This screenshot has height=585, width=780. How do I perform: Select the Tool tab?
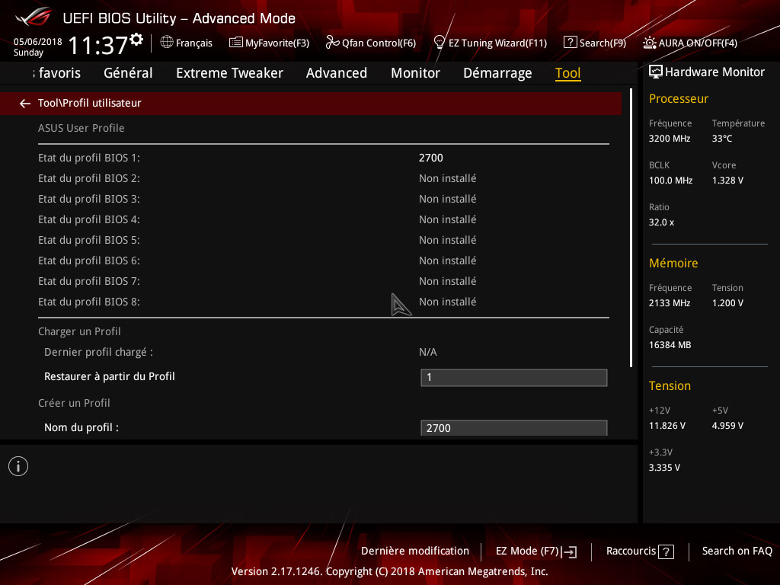[568, 72]
